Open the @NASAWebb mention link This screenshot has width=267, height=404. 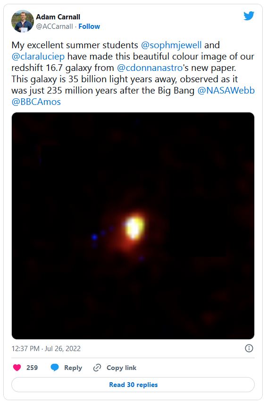pyautogui.click(x=226, y=90)
